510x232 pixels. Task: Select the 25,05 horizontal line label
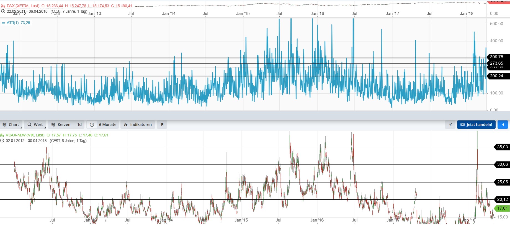pyautogui.click(x=502, y=182)
